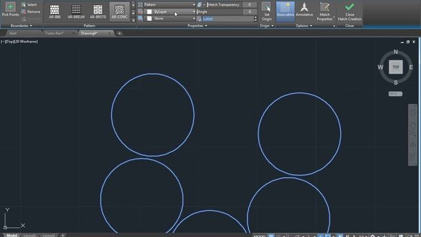
Task: Open the Match Properties dropdown arrow
Action: point(334,18)
